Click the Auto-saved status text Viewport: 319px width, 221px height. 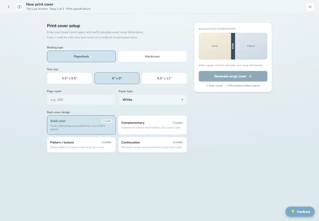tap(214, 86)
